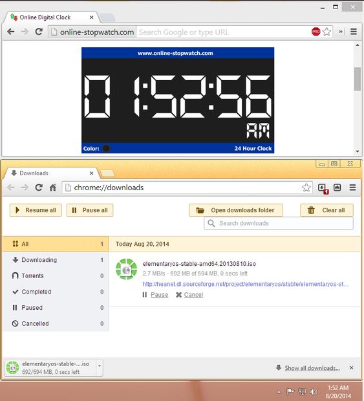Switch to 24 Hour Clock mode
This screenshot has width=364, height=401.
click(x=253, y=148)
